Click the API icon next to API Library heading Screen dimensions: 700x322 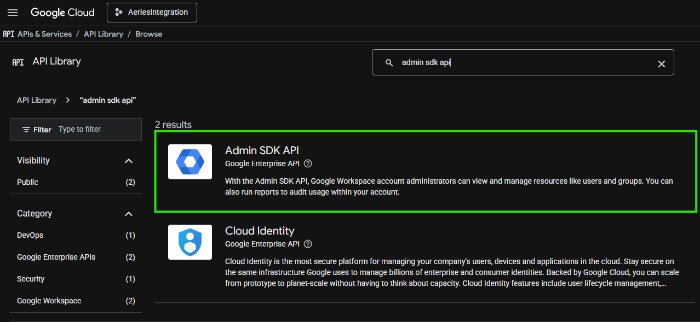click(x=18, y=62)
